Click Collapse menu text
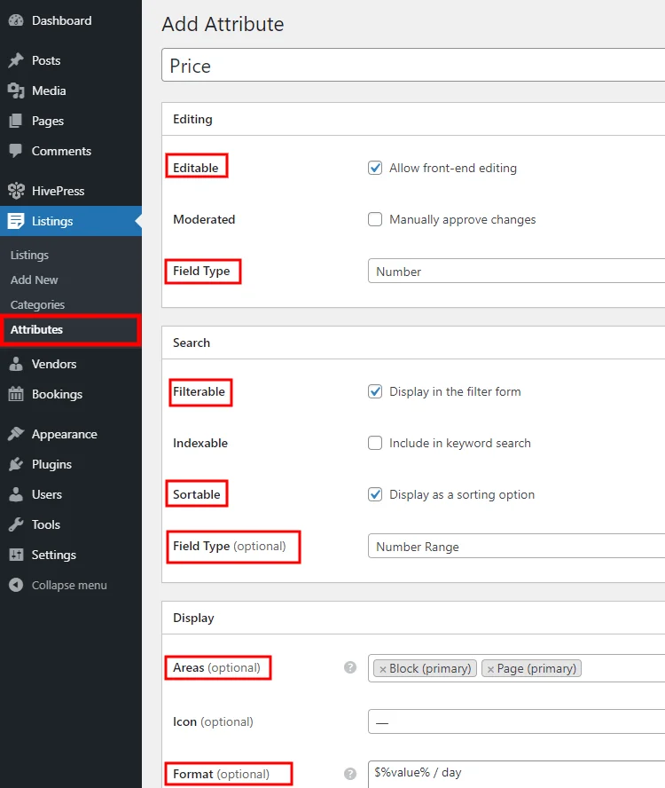The width and height of the screenshot is (665, 788). point(69,585)
